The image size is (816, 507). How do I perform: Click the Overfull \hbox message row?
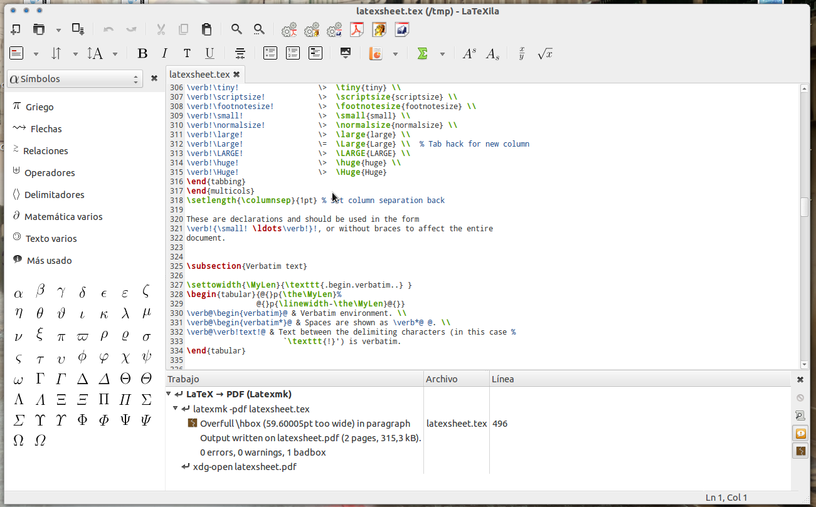(305, 424)
